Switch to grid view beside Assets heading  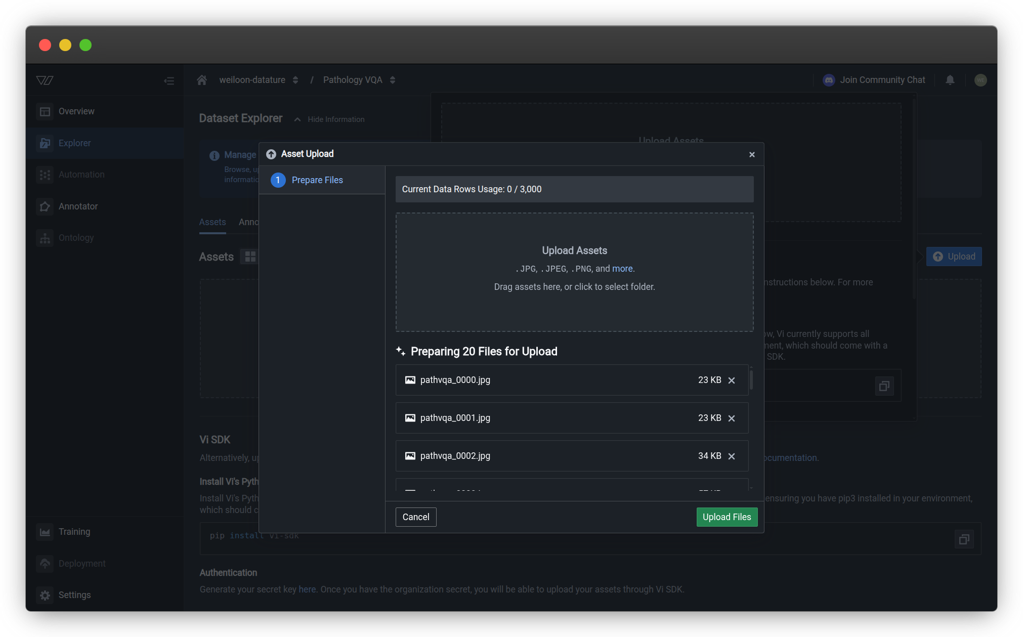[x=249, y=257]
